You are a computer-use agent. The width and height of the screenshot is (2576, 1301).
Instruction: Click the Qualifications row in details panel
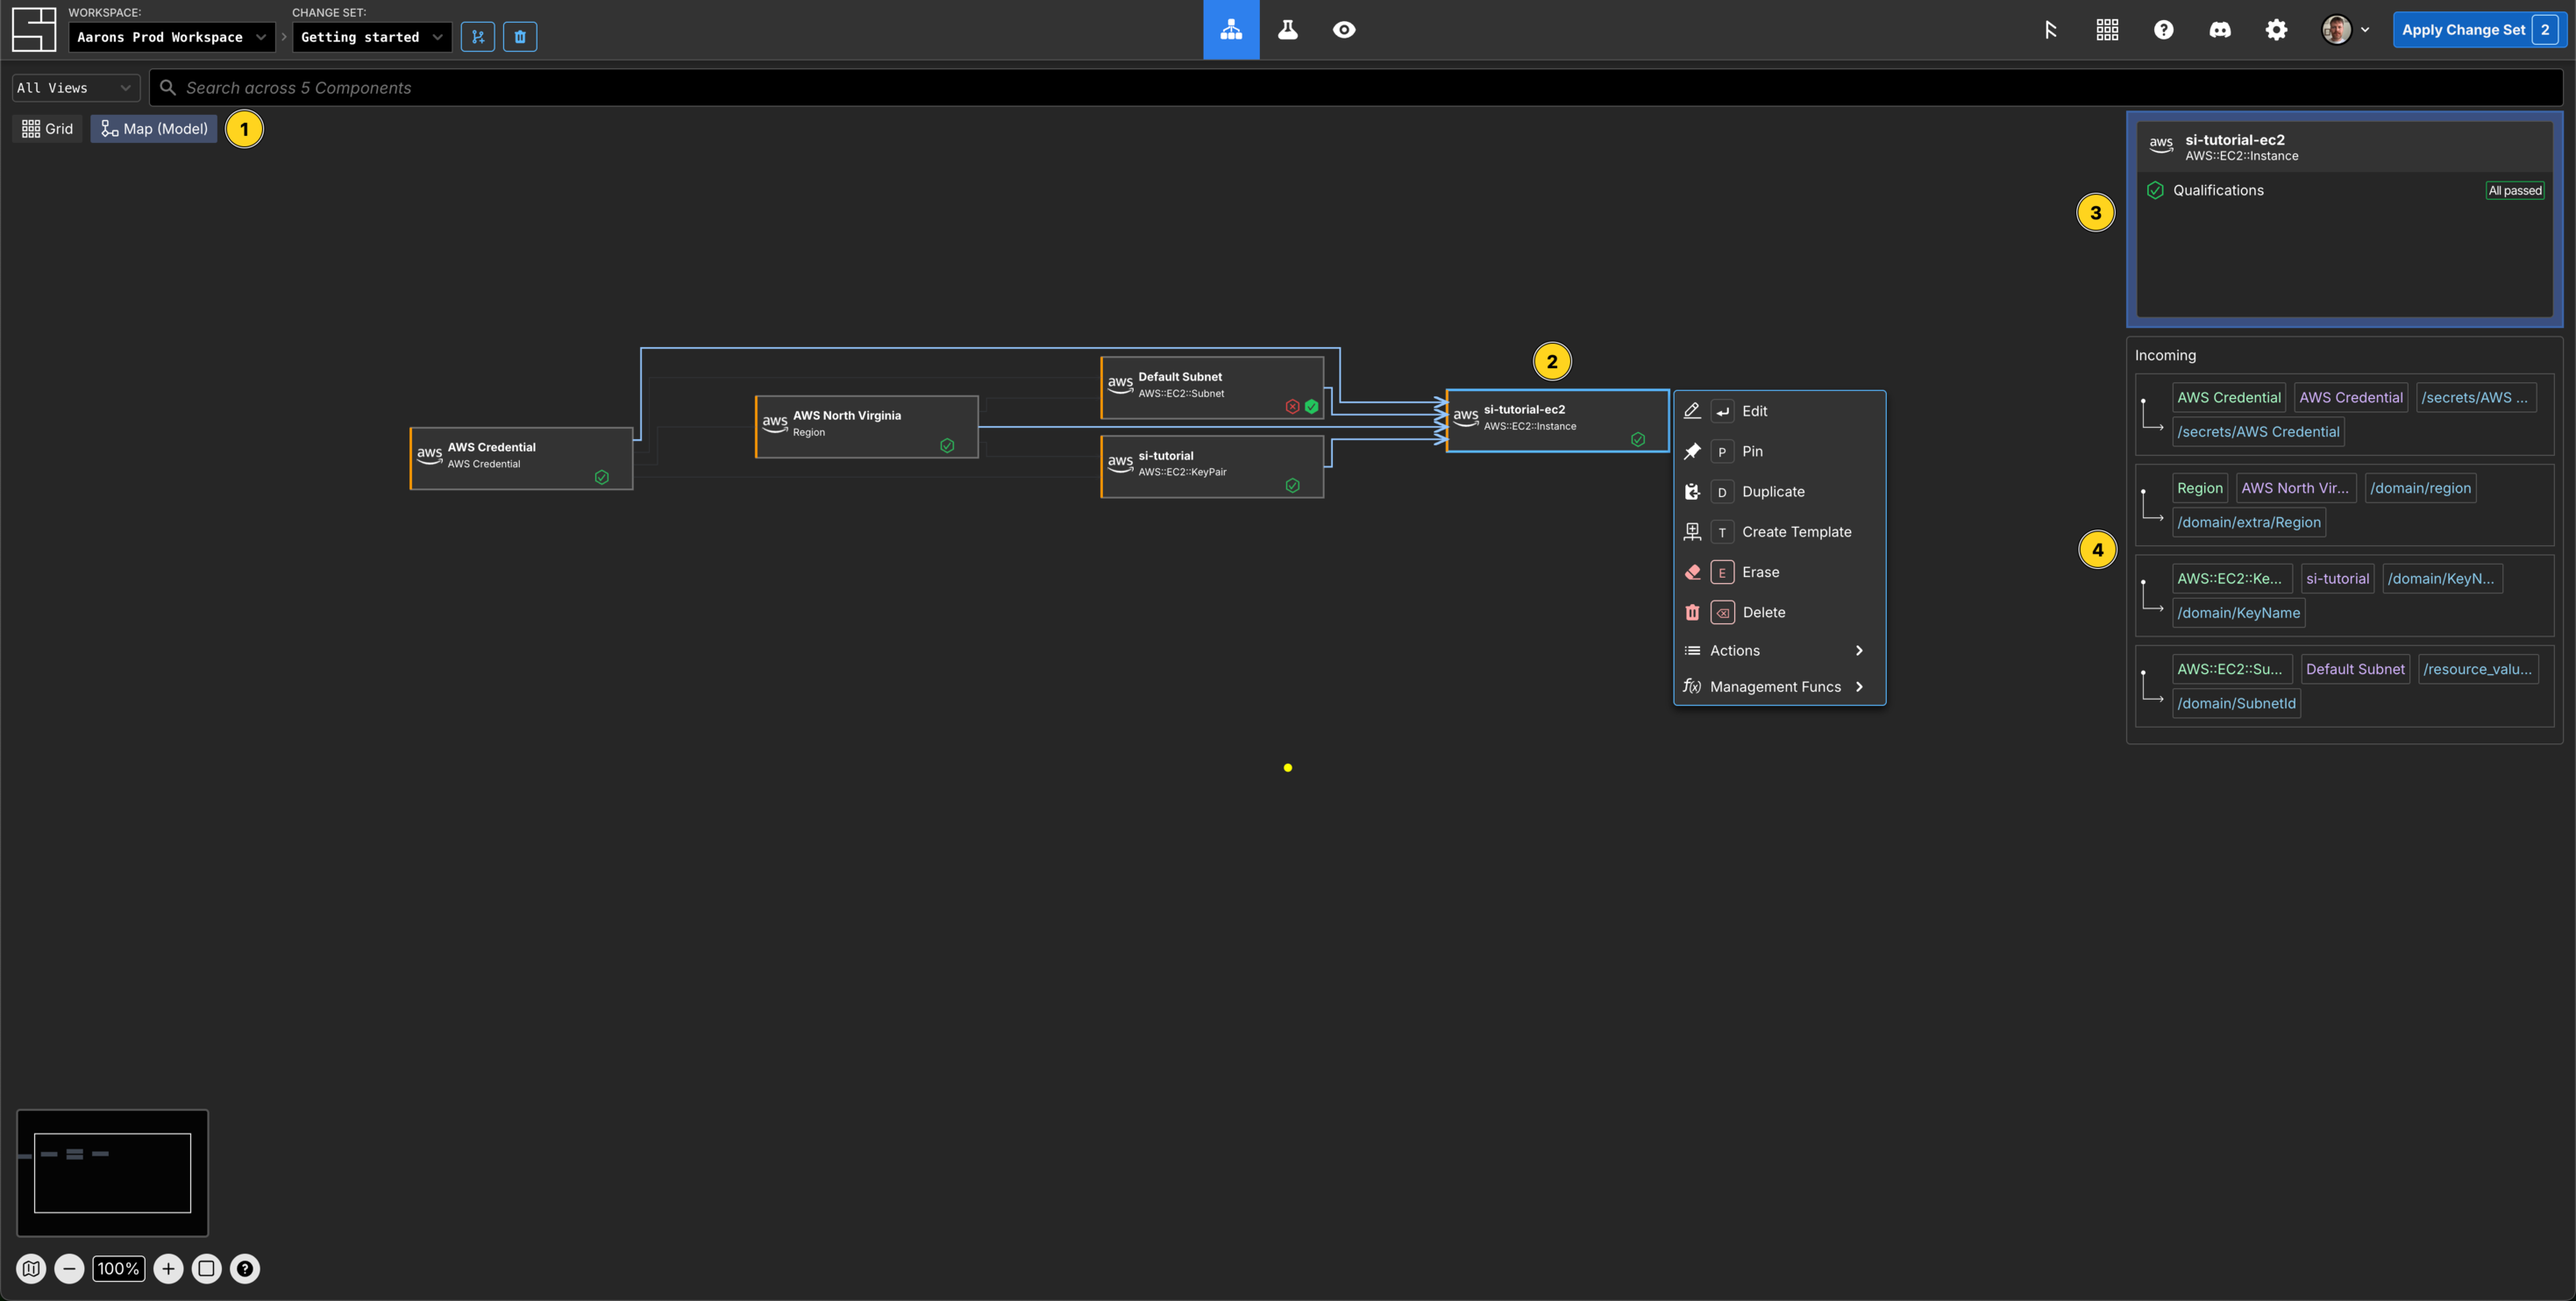2344,190
